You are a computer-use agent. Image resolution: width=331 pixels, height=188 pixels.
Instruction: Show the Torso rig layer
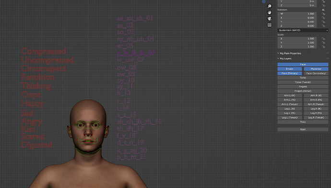click(303, 77)
